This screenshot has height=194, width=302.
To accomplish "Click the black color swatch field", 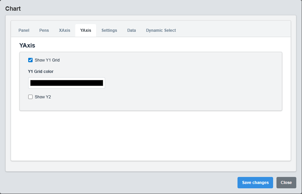I will (66, 83).
